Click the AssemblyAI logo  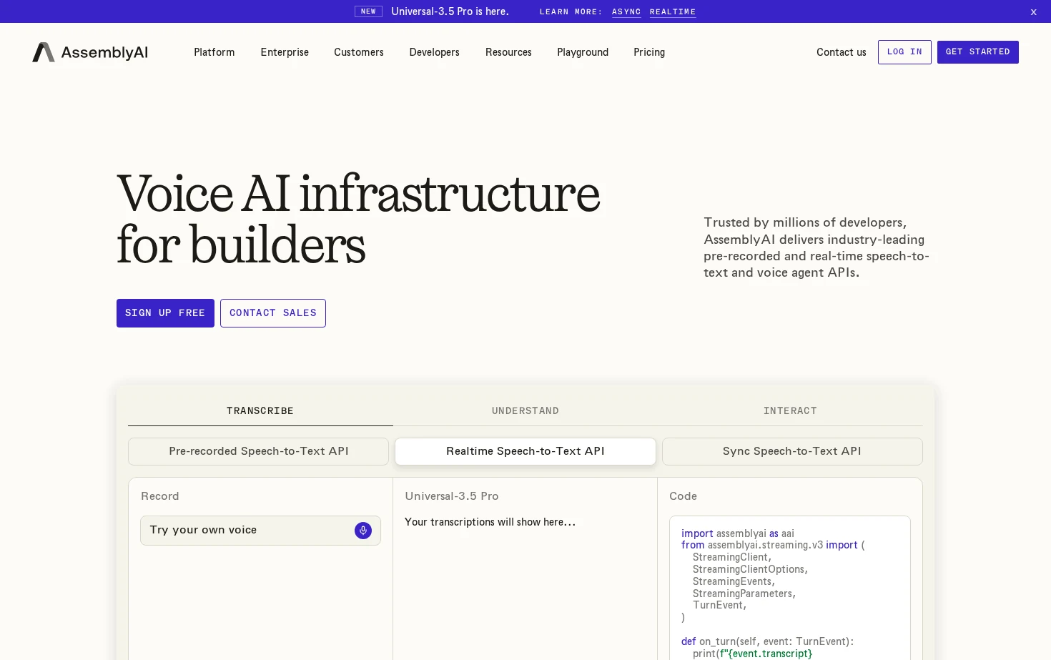[90, 52]
